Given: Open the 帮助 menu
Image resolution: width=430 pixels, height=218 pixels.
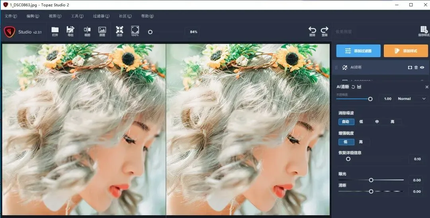Looking at the screenshot, I should pyautogui.click(x=148, y=16).
